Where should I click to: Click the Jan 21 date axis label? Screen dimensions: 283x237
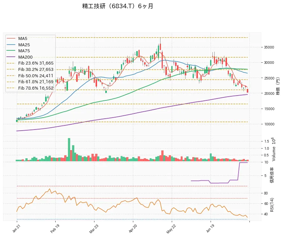[16, 228]
